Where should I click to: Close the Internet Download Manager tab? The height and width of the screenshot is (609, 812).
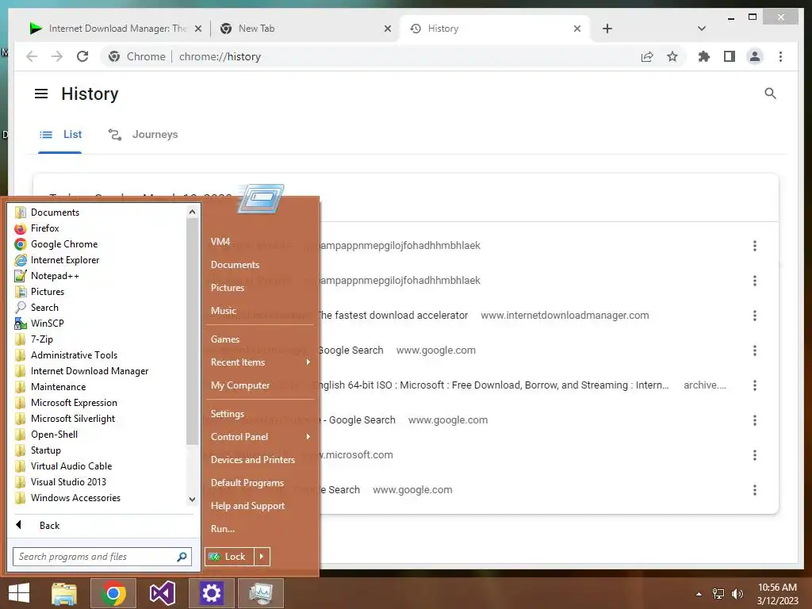(197, 29)
